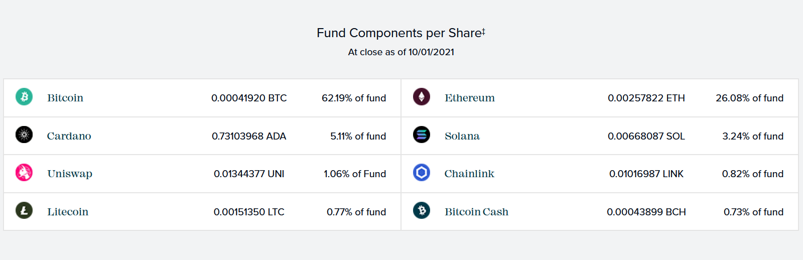
Task: Open the Chainlink name link
Action: pyautogui.click(x=469, y=174)
